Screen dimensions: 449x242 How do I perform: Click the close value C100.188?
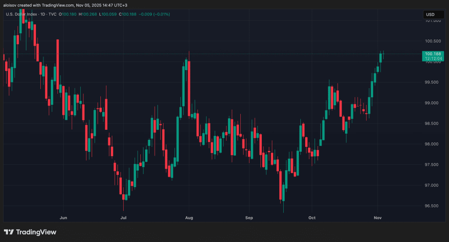click(x=128, y=14)
